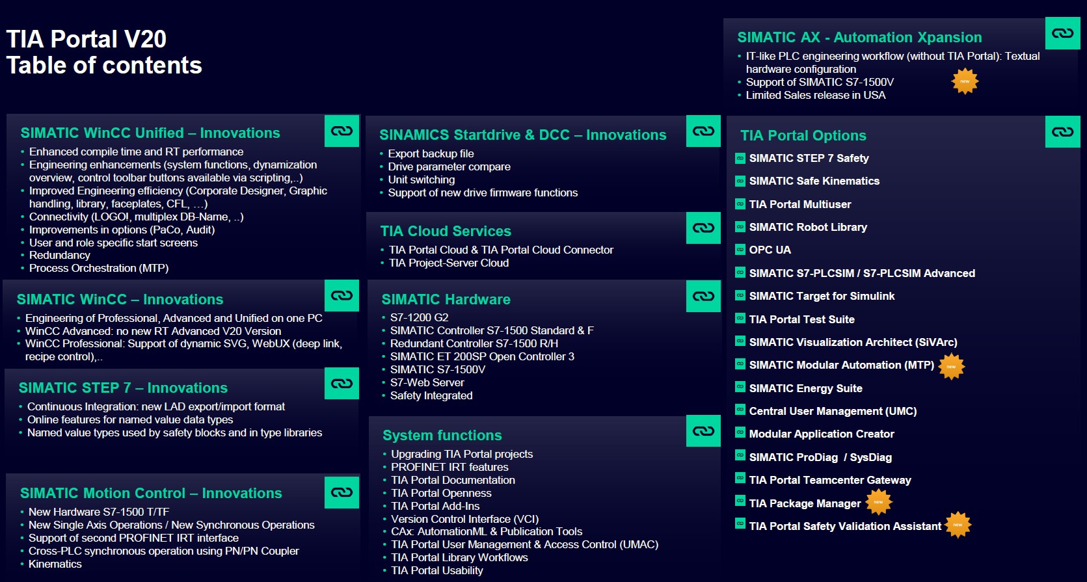Click the SIMATIC Hardware heading

pos(446,299)
